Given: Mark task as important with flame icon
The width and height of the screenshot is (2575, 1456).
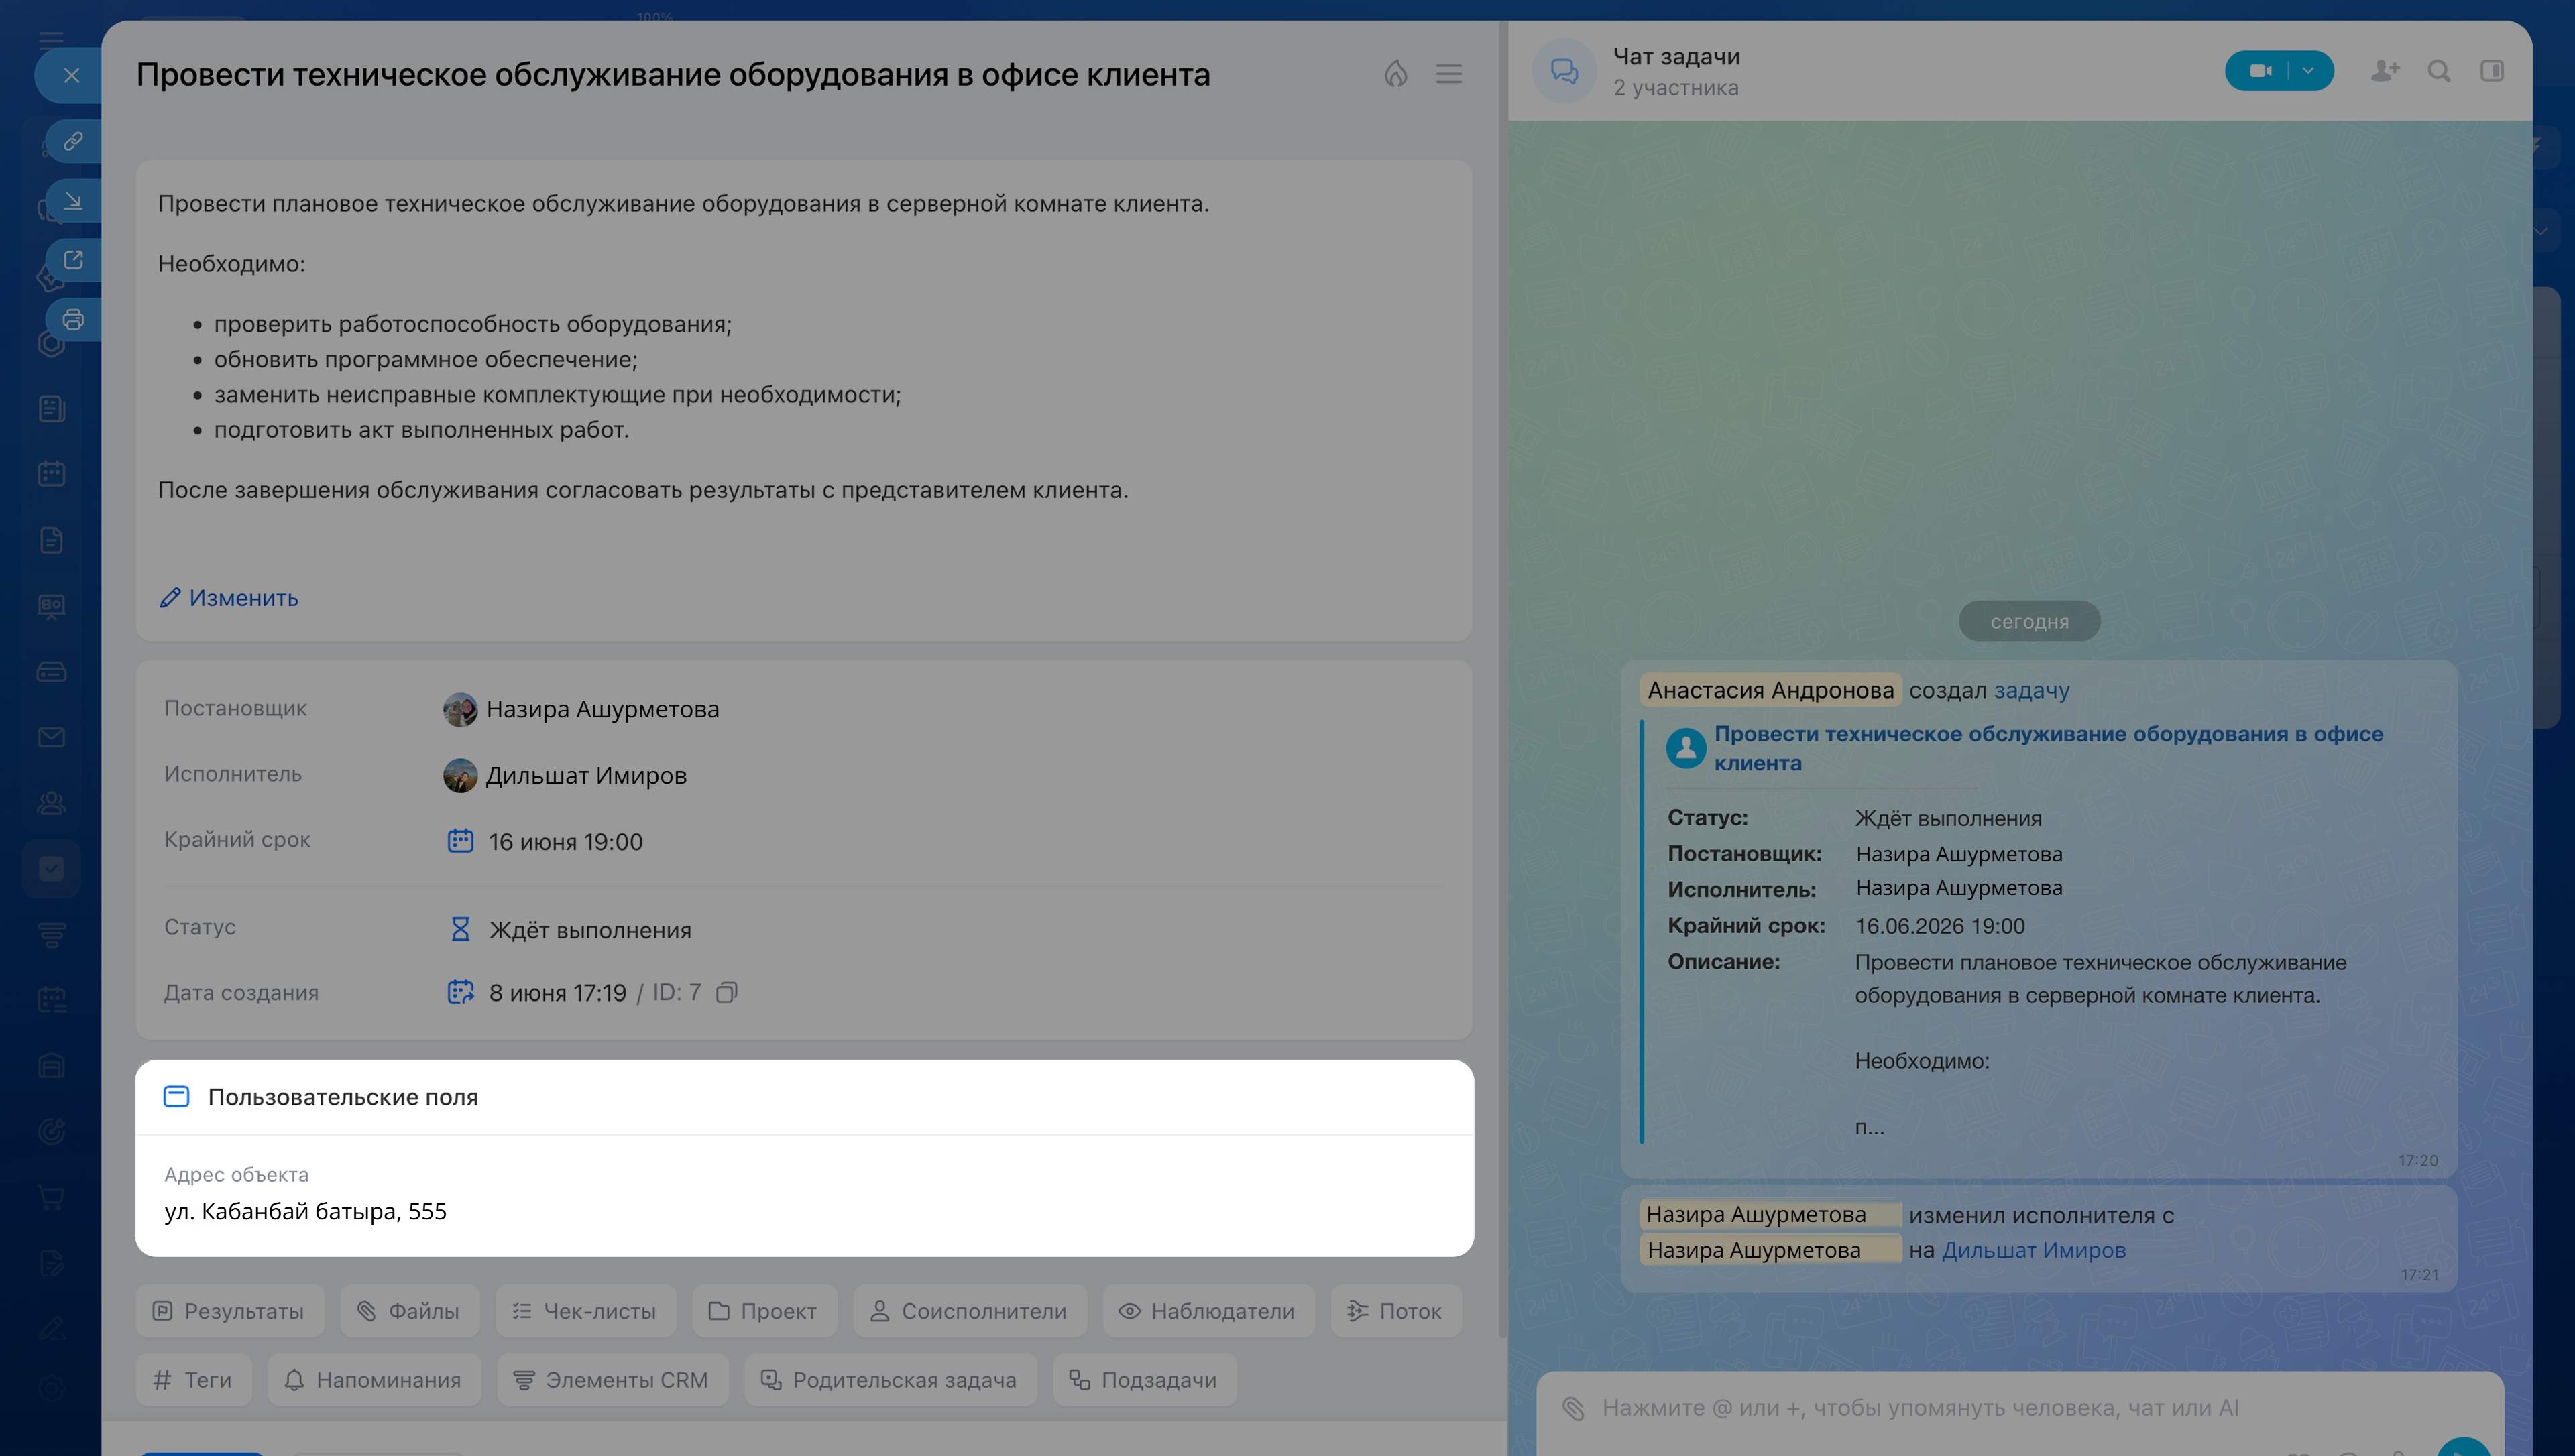Looking at the screenshot, I should 1396,74.
